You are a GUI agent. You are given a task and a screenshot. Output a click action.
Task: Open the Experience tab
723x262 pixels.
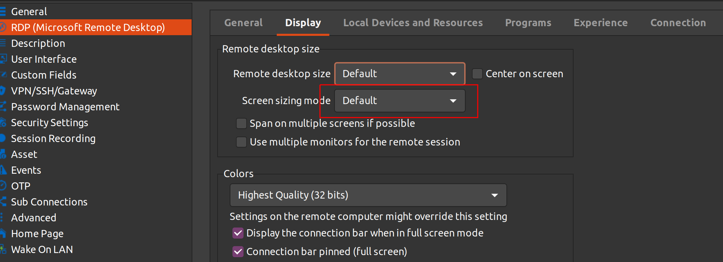(601, 23)
